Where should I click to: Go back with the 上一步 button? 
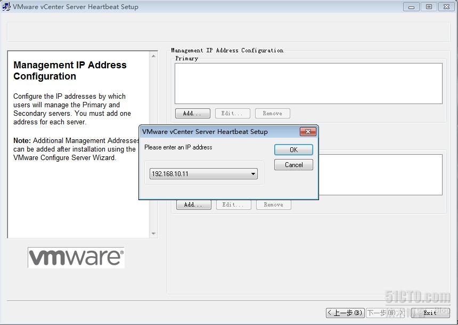(345, 313)
